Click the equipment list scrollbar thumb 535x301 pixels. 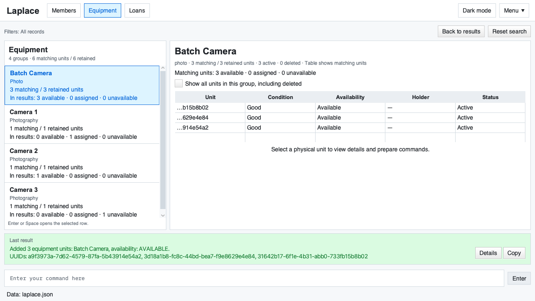[x=163, y=140]
